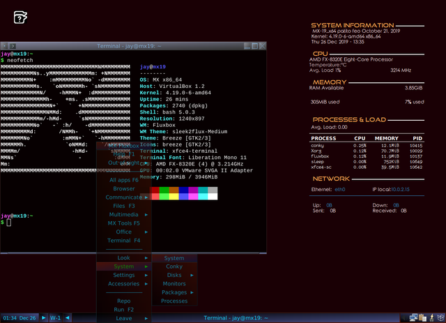Click the network connections tray icon

coord(413,317)
